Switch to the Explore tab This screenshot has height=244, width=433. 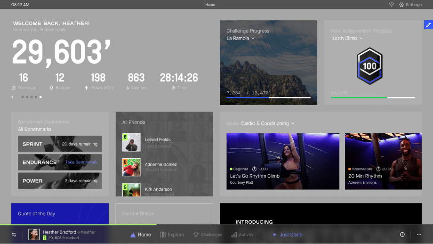[x=172, y=235]
